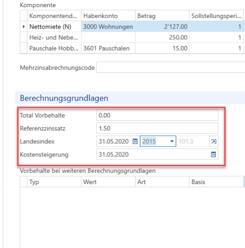
Task: Sort by Betrag column header
Action: [x=162, y=16]
